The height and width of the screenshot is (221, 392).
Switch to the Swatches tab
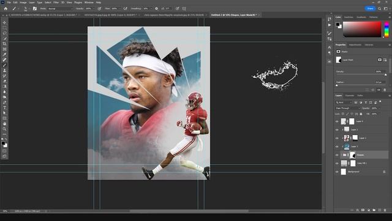tap(349, 17)
